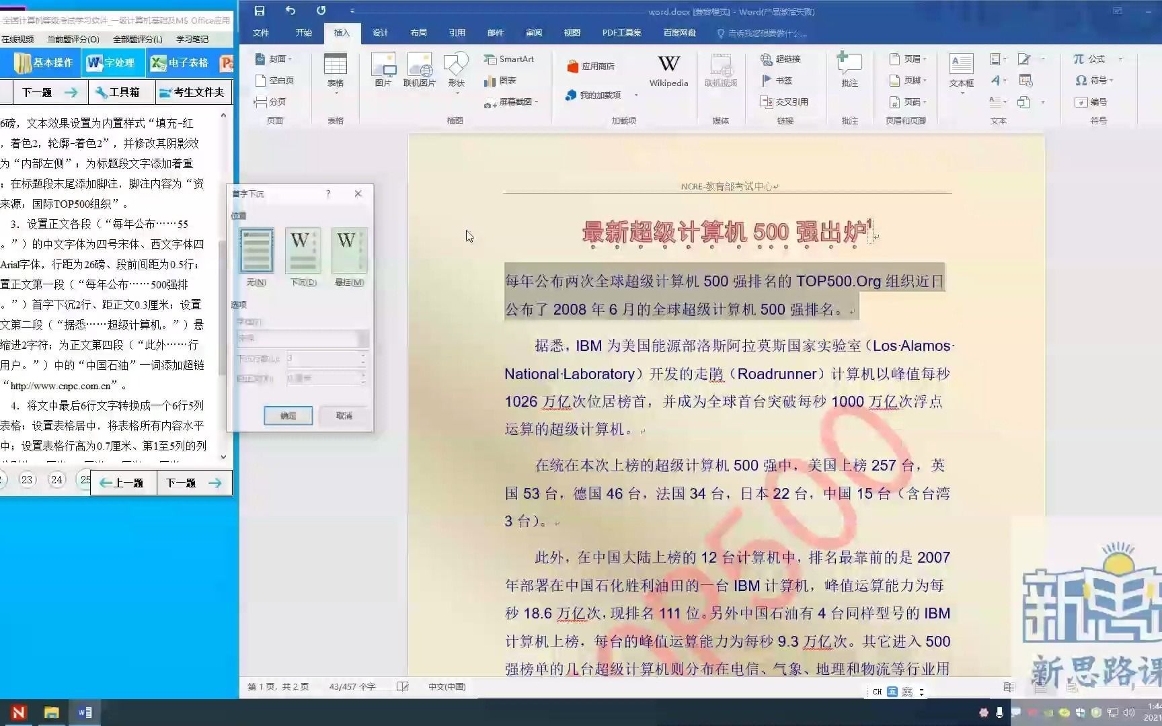Viewport: 1162px width, 726px height.
Task: Insert a Wikipedia lookup pane
Action: click(668, 71)
